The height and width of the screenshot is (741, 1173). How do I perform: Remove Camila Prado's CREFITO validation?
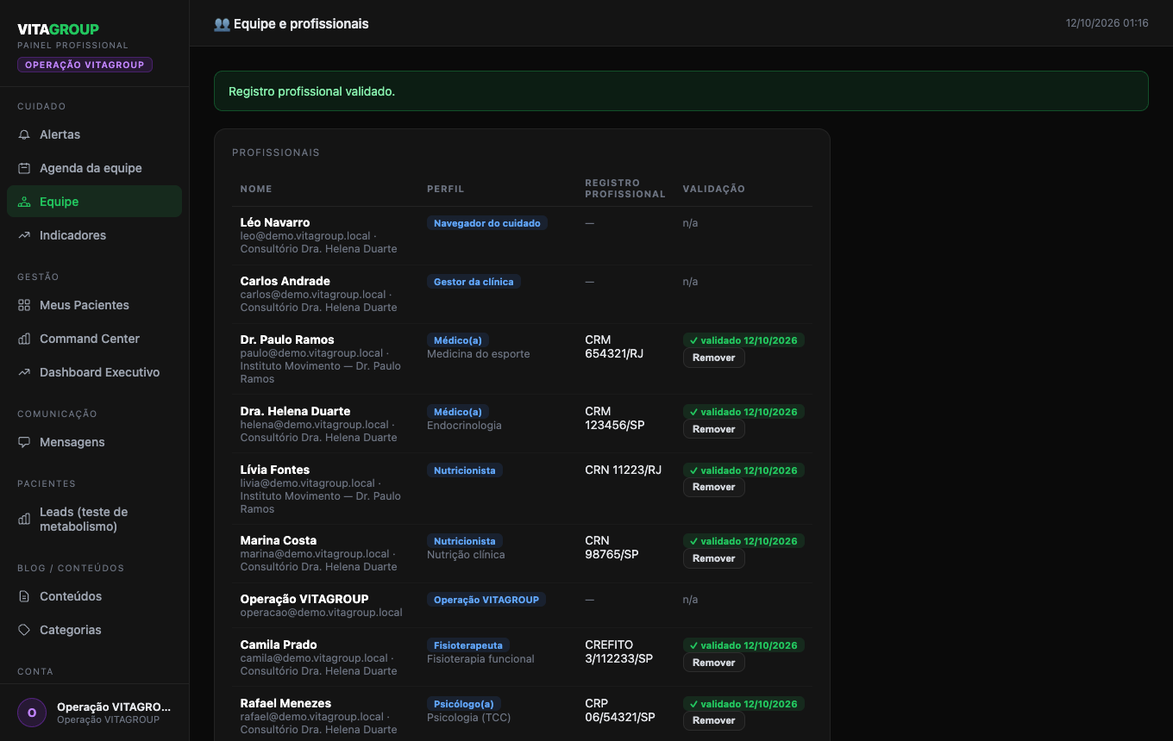713,663
